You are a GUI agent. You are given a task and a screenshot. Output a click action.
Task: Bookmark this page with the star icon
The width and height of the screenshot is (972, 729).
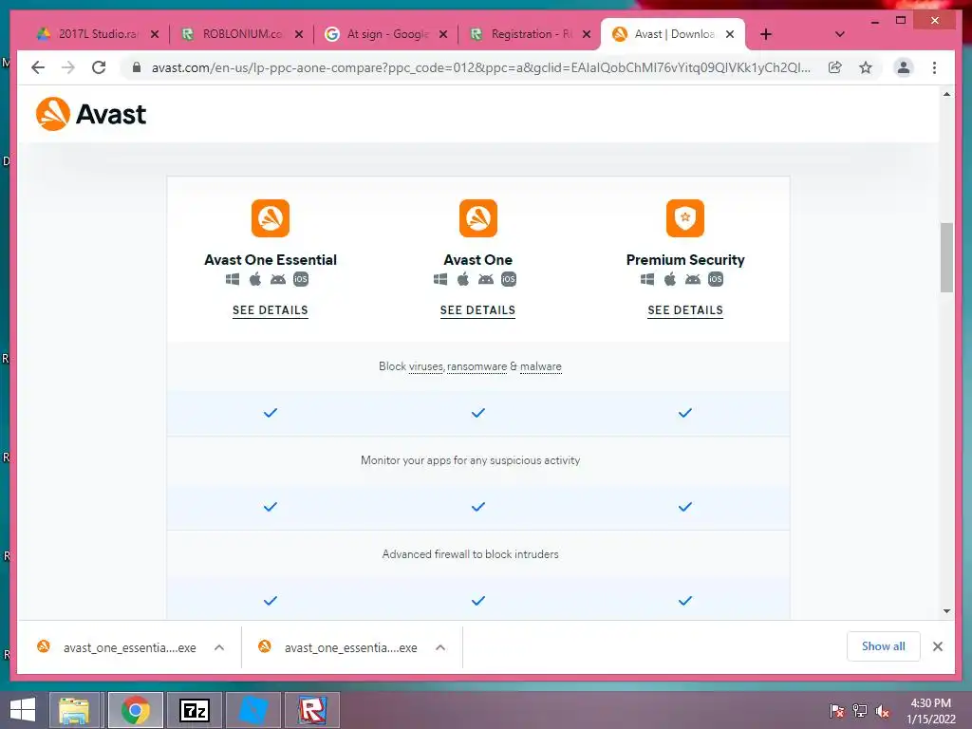[x=866, y=67]
